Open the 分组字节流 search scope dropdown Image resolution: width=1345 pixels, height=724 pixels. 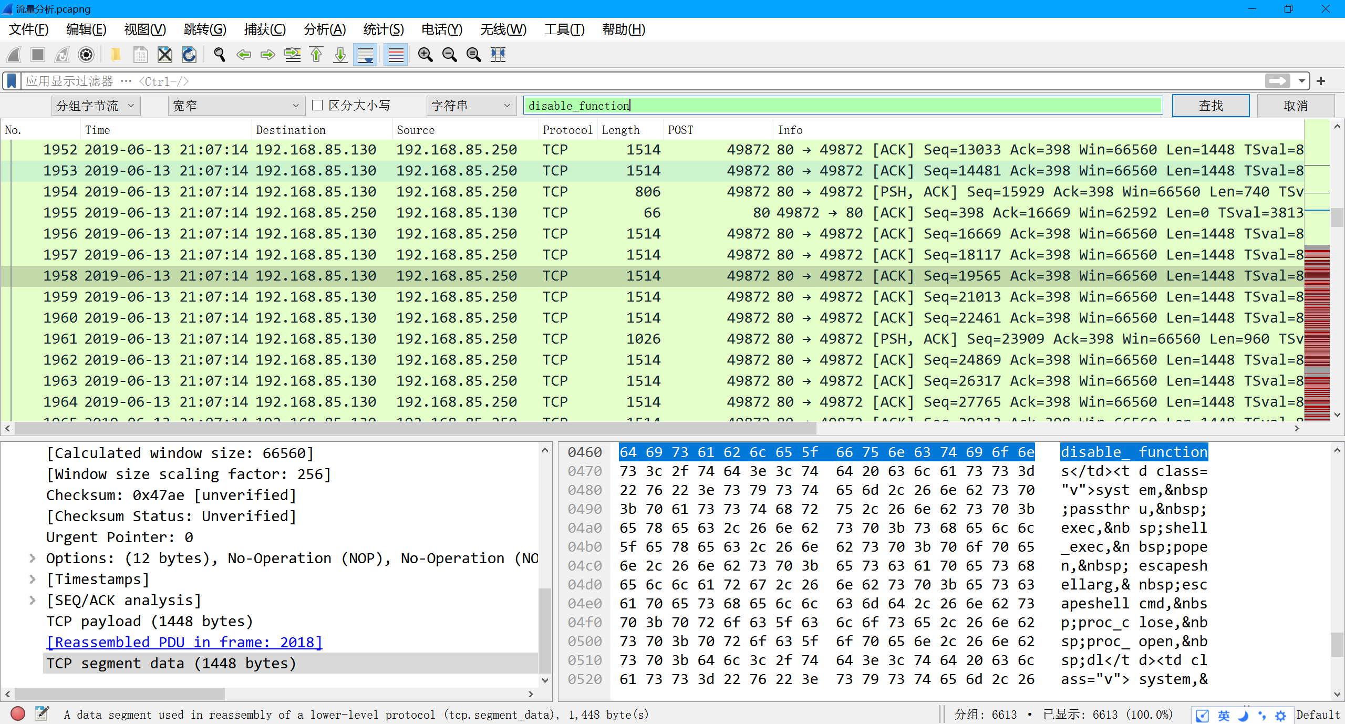point(96,106)
